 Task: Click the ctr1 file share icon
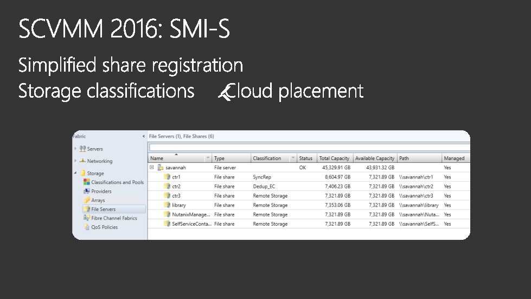coord(167,177)
